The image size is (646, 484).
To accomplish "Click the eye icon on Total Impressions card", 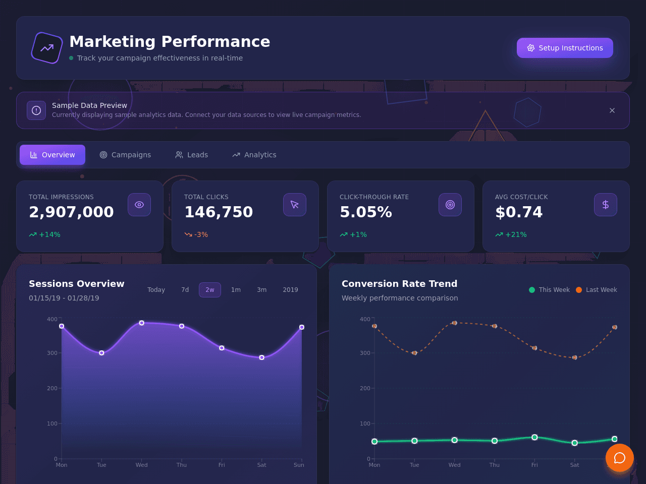I will (139, 205).
